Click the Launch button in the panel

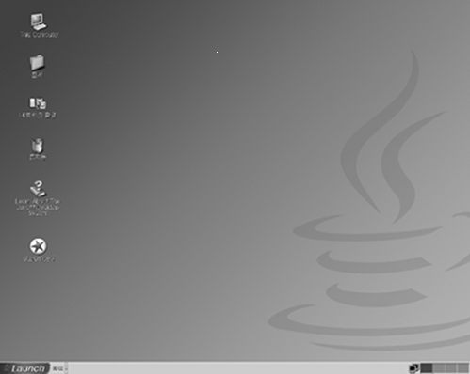[x=25, y=368]
